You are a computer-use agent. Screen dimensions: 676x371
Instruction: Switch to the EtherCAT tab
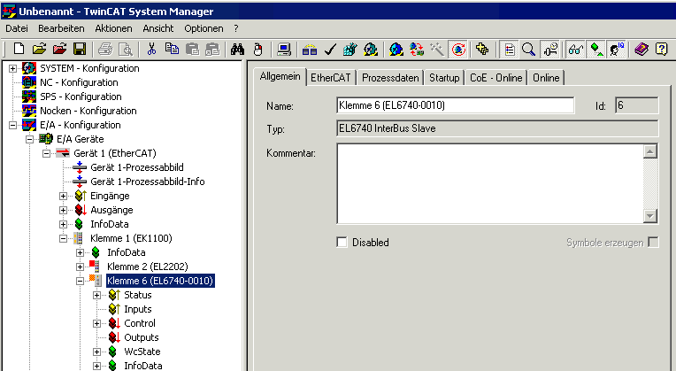tap(331, 78)
